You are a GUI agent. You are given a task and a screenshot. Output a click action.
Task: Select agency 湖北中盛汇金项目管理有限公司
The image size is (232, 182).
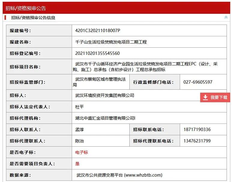[105, 118]
